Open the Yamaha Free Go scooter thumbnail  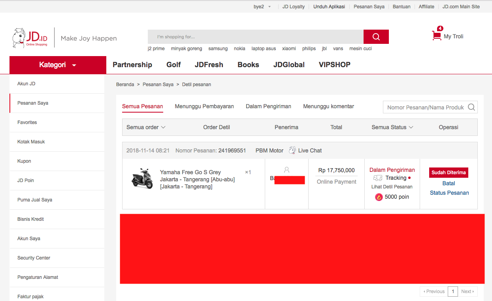142,179
